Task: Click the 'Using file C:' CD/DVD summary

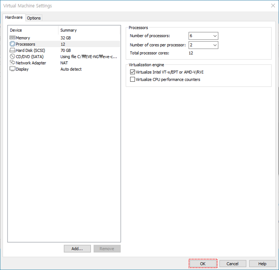Action: click(88, 57)
